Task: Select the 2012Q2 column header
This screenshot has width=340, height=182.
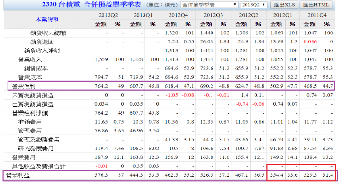Action: click(x=248, y=15)
